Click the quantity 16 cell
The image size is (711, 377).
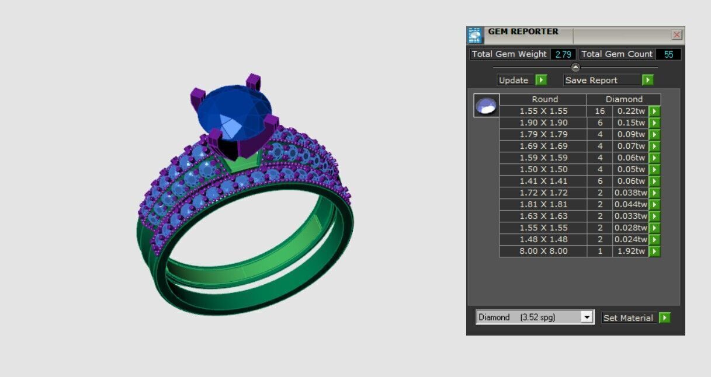[x=599, y=111]
